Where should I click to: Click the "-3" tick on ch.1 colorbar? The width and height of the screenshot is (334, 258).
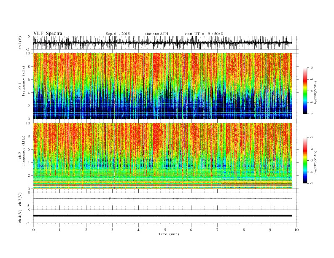[x=311, y=68]
